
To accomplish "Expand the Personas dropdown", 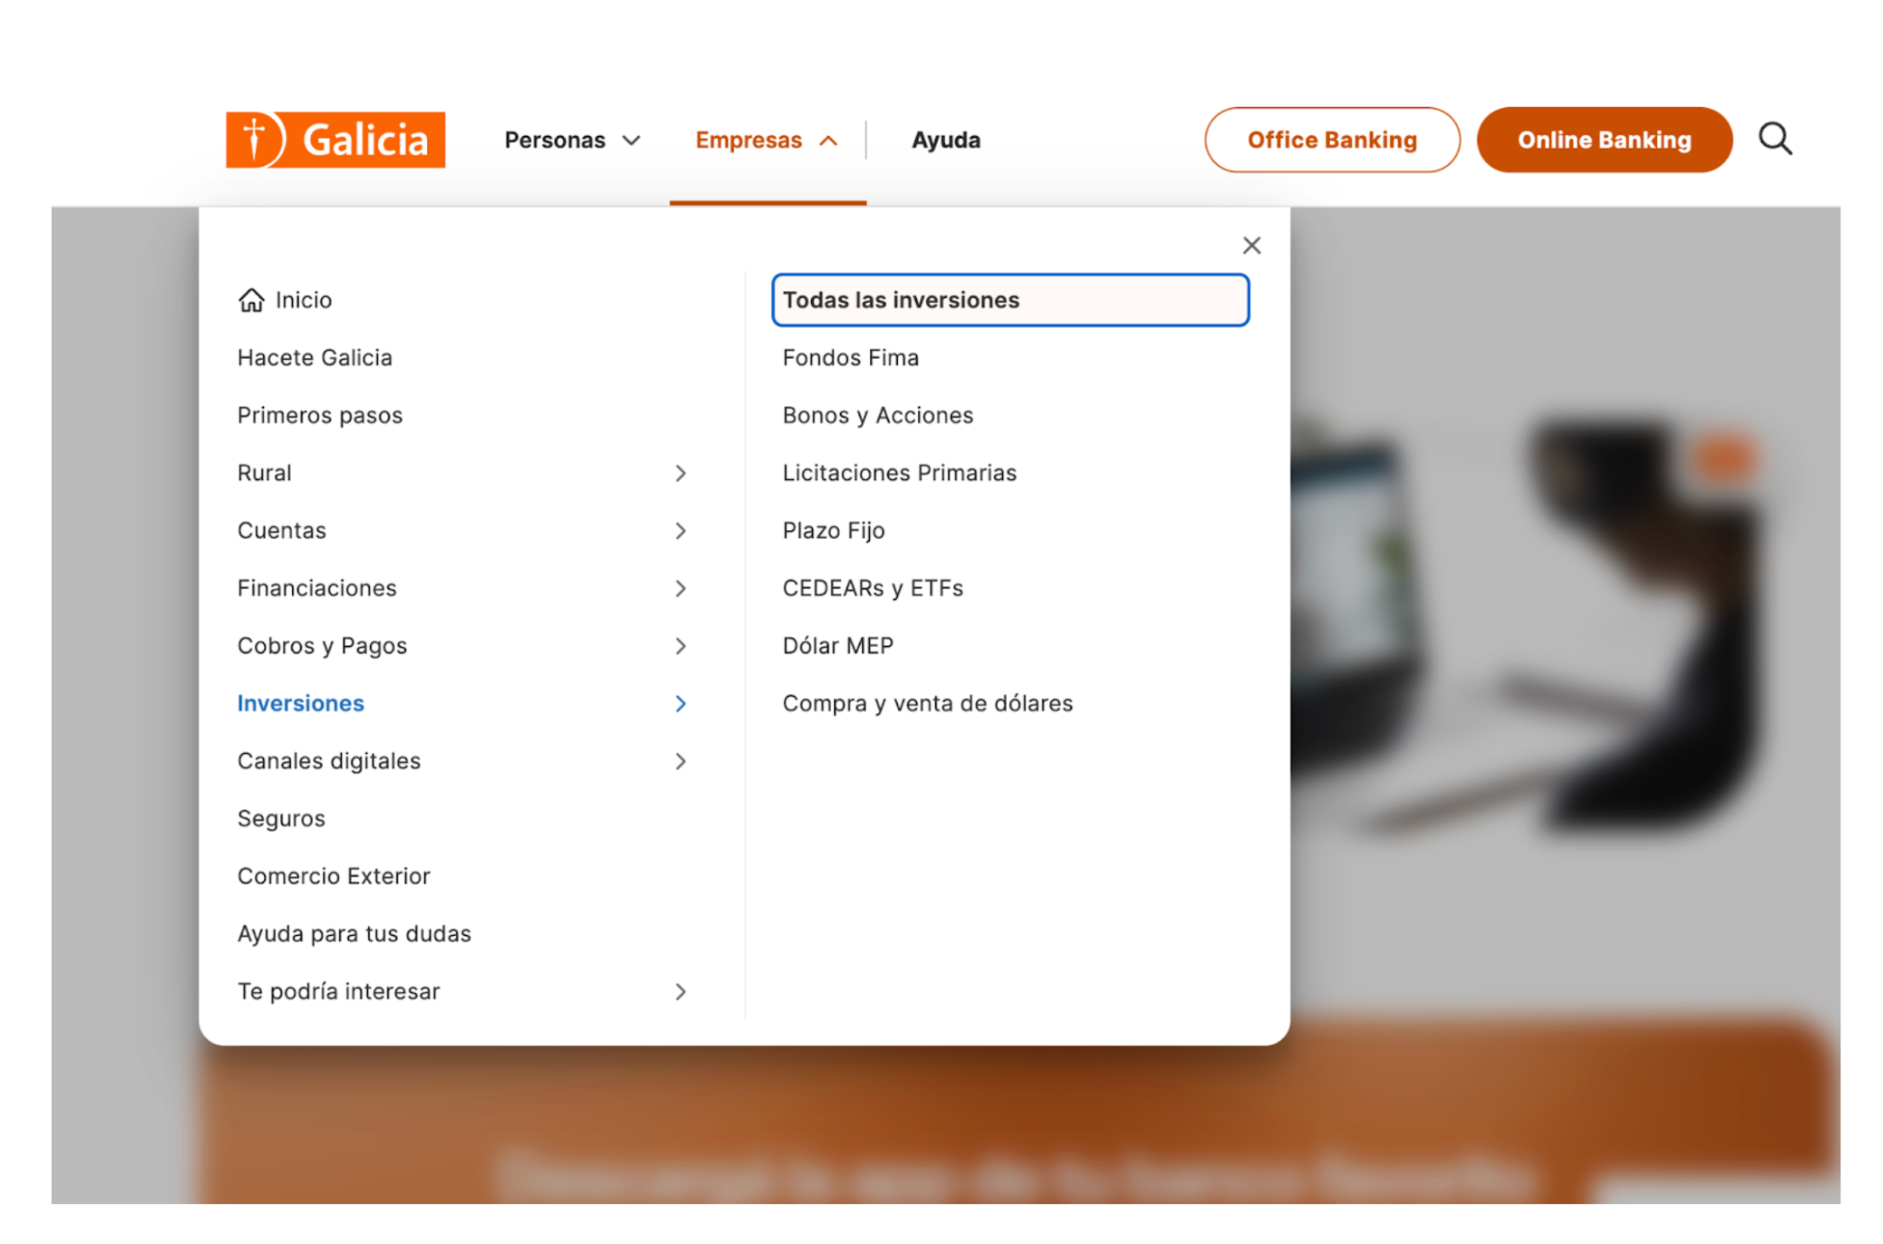I will coord(572,140).
